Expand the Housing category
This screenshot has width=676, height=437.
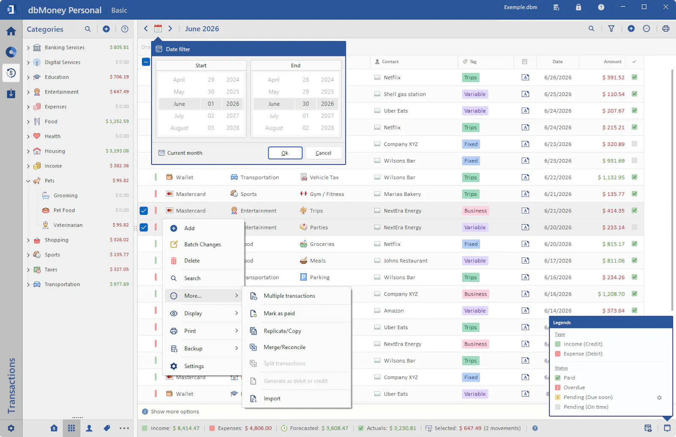(28, 151)
